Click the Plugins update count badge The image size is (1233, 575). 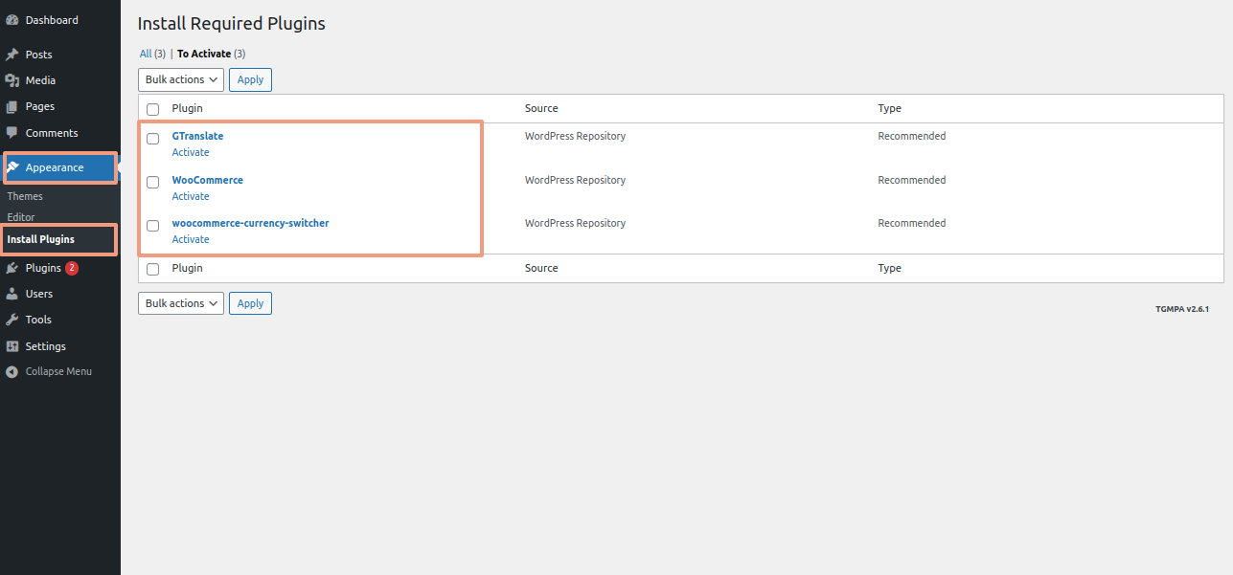point(72,268)
